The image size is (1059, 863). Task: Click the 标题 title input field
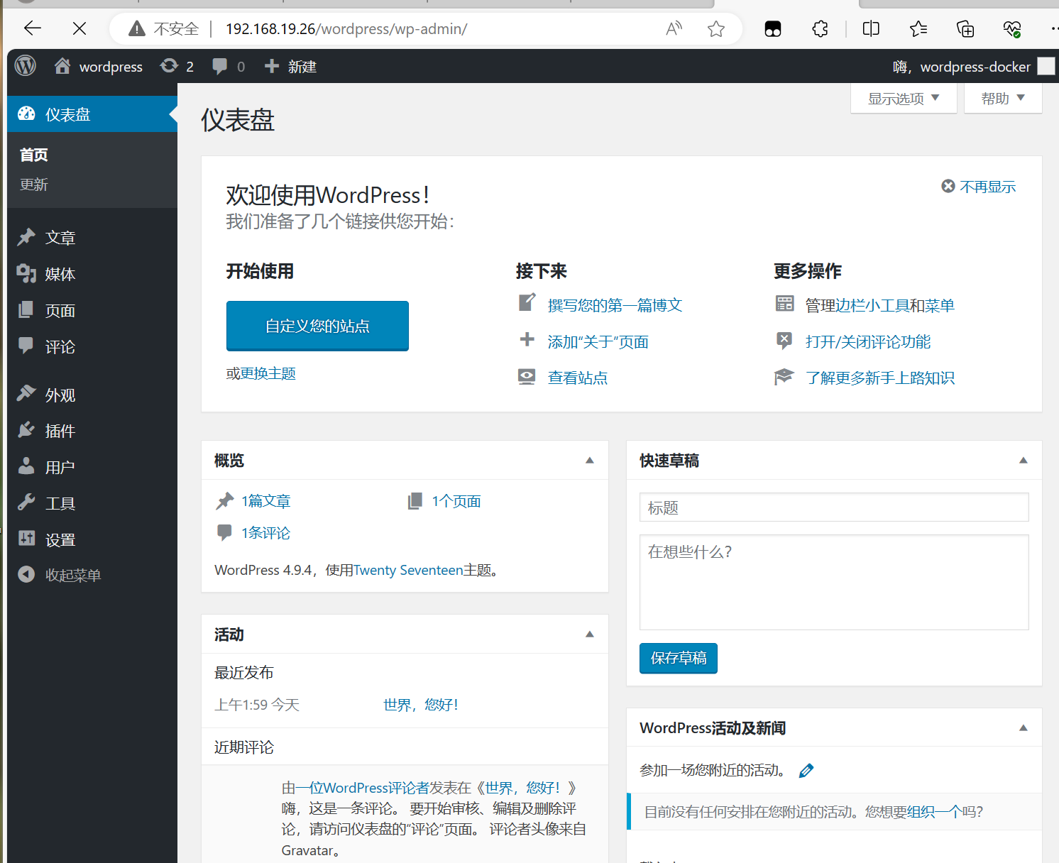point(834,507)
